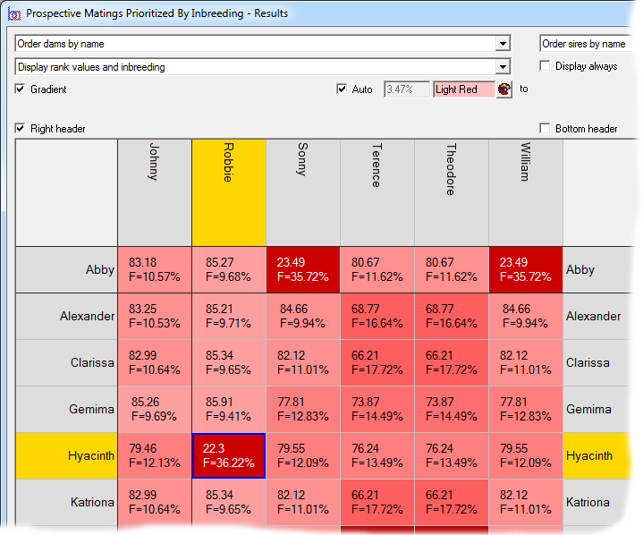
Task: Click the 3.47% threshold field
Action: click(407, 89)
